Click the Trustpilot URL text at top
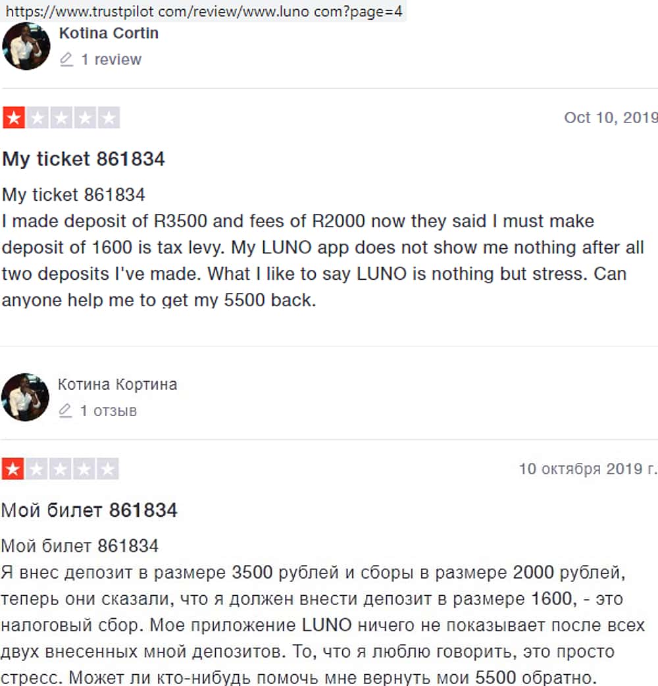This screenshot has width=658, height=686. [204, 11]
